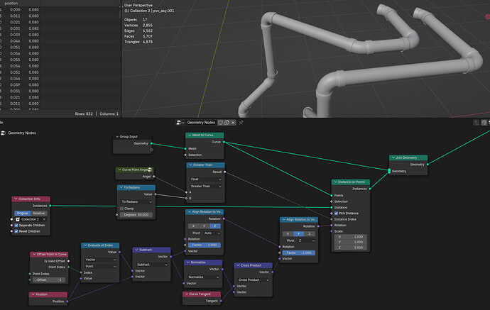
Task: Click the Geometry input socket of Join Geometry
Action: pyautogui.click(x=389, y=171)
